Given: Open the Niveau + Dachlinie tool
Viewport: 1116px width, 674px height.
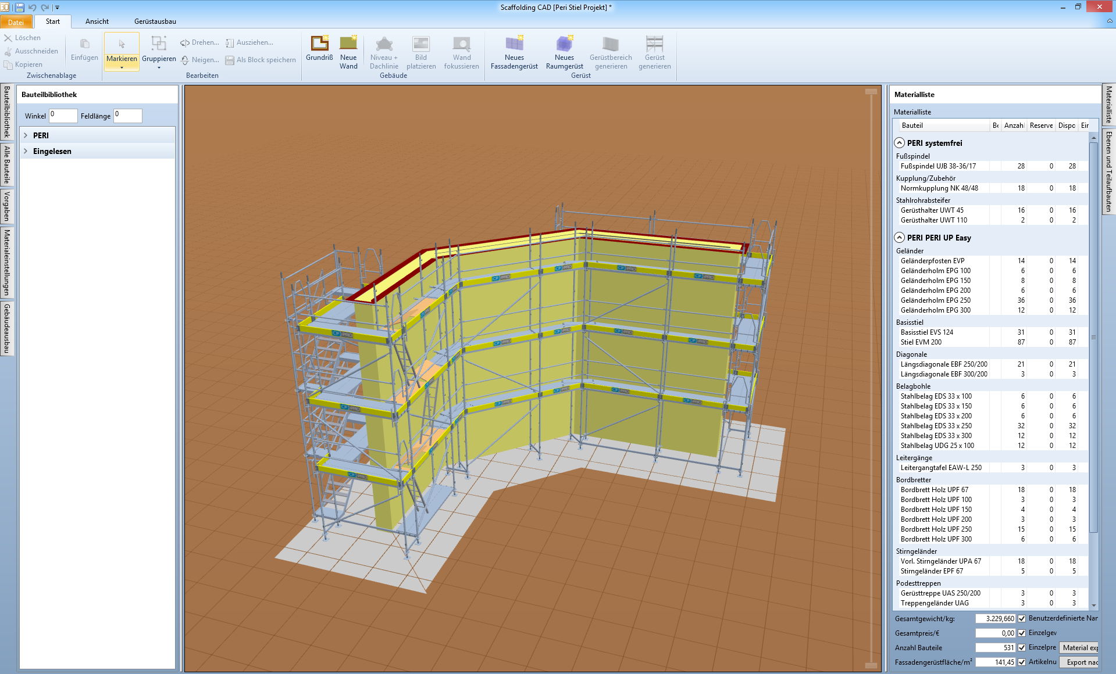Looking at the screenshot, I should [384, 51].
